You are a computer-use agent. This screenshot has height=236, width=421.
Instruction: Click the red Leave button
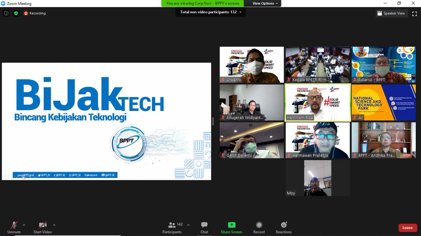408,228
